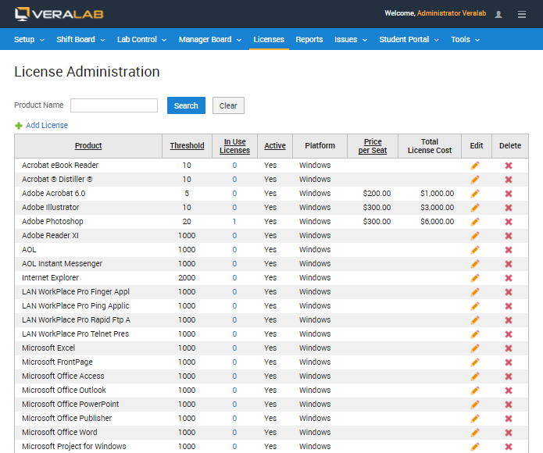Edit the Adobe Photoshop license

pyautogui.click(x=475, y=222)
